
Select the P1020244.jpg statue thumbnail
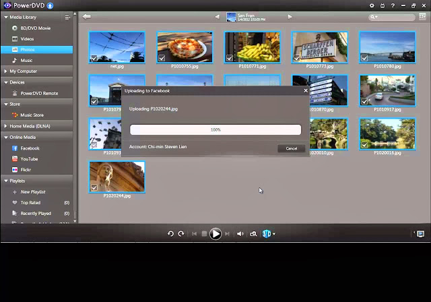pyautogui.click(x=117, y=177)
